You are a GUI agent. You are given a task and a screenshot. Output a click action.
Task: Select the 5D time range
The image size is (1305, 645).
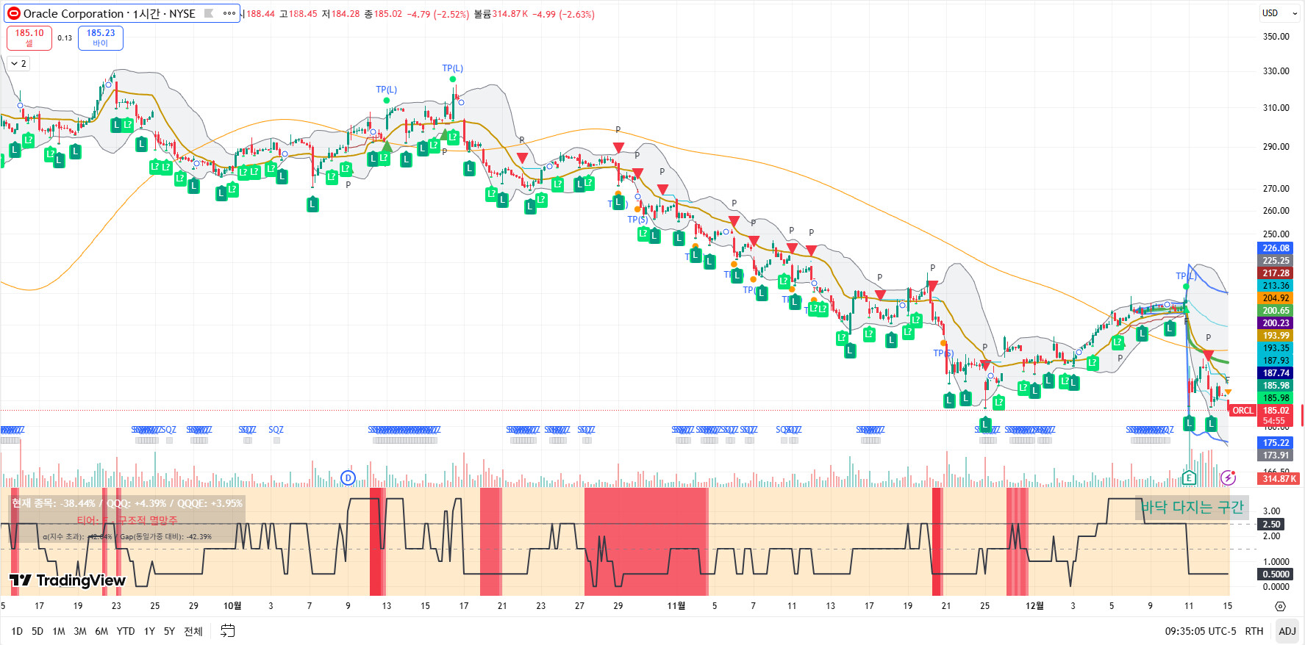pyautogui.click(x=37, y=631)
